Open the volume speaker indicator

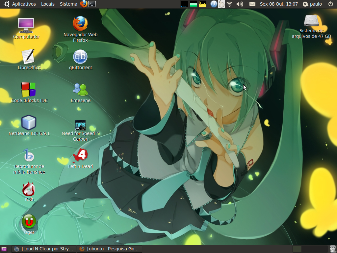(240, 4)
